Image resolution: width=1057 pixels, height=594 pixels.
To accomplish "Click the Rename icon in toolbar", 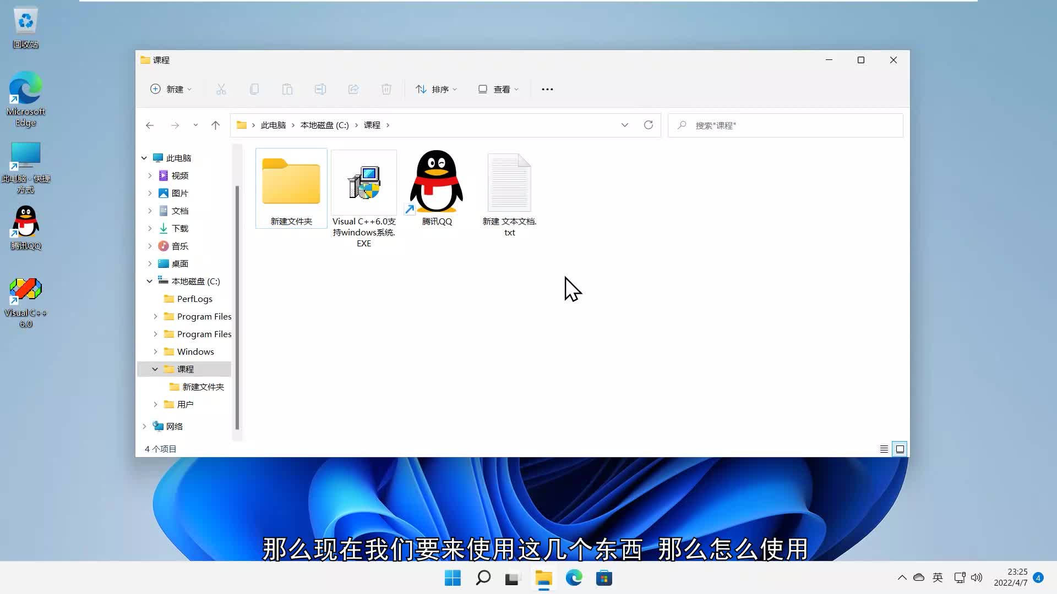I will coord(320,89).
